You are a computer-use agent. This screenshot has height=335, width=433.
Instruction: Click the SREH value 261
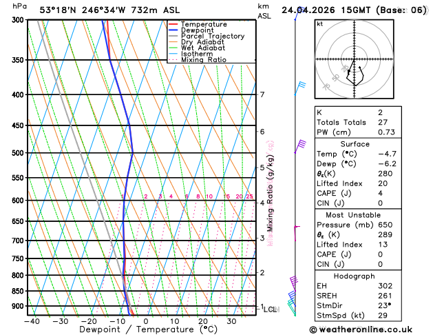point(386,296)
